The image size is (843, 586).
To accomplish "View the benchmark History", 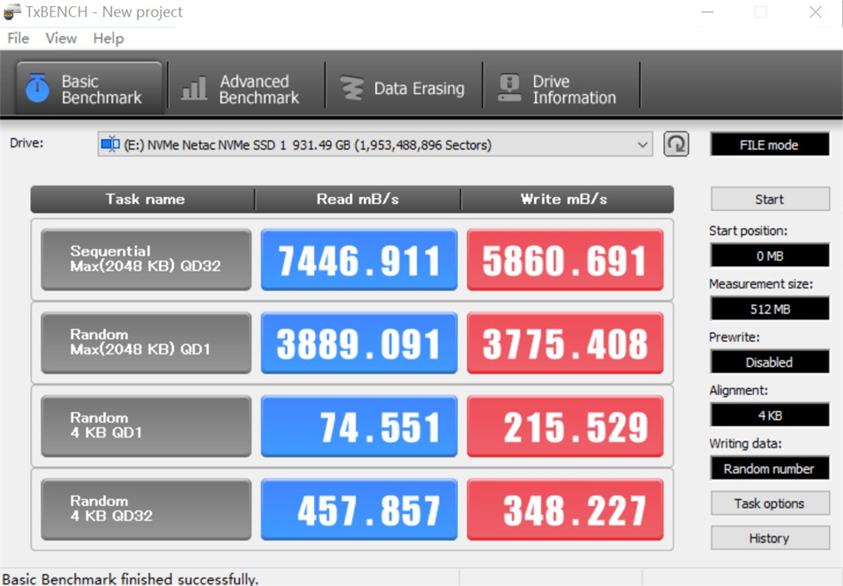I will click(770, 538).
